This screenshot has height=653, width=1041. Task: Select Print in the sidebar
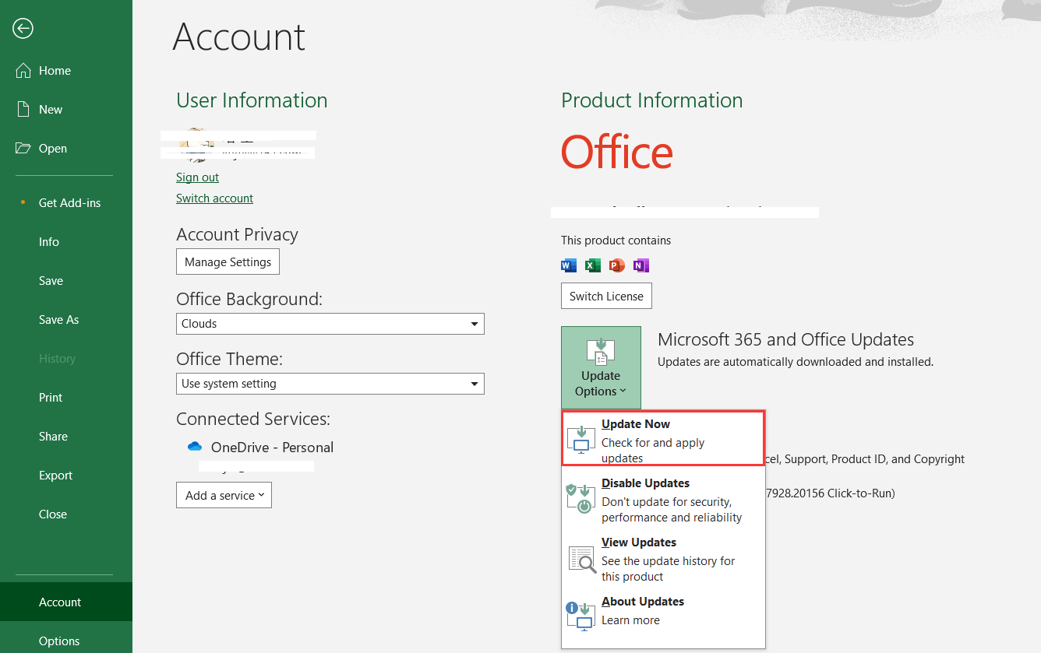[66, 397]
